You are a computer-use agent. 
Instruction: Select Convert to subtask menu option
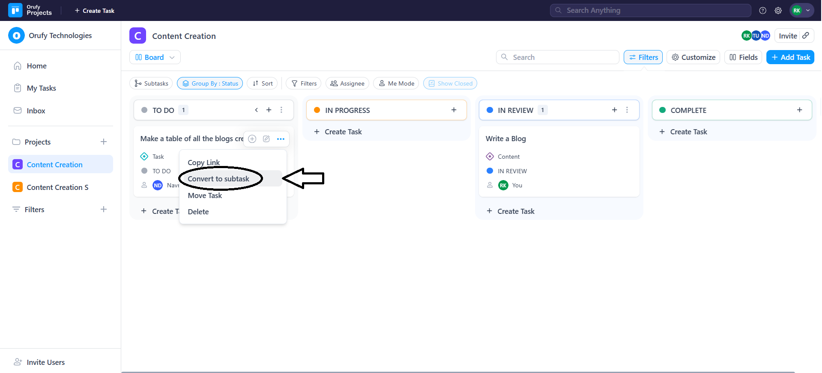(218, 179)
